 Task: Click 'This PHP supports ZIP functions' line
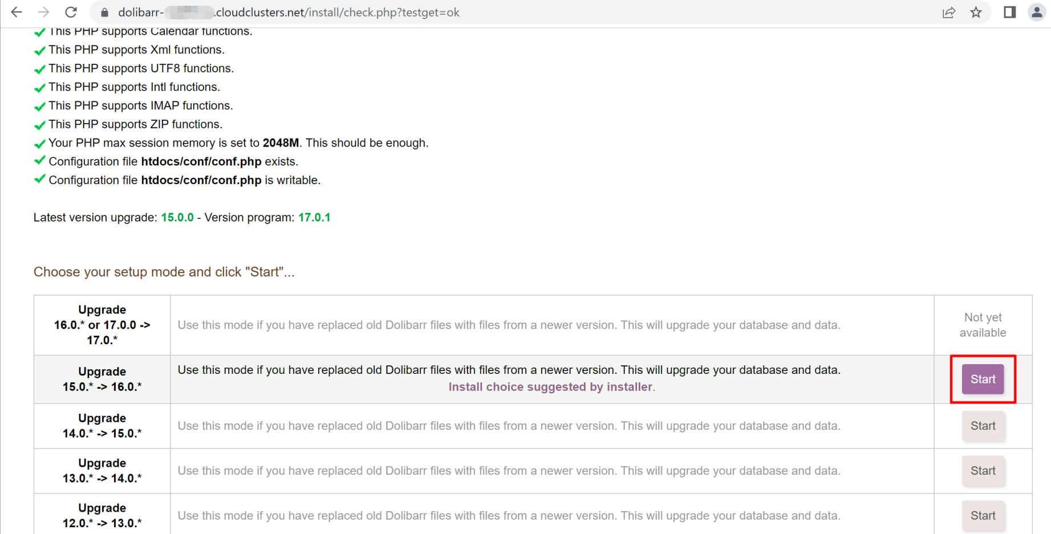click(136, 124)
